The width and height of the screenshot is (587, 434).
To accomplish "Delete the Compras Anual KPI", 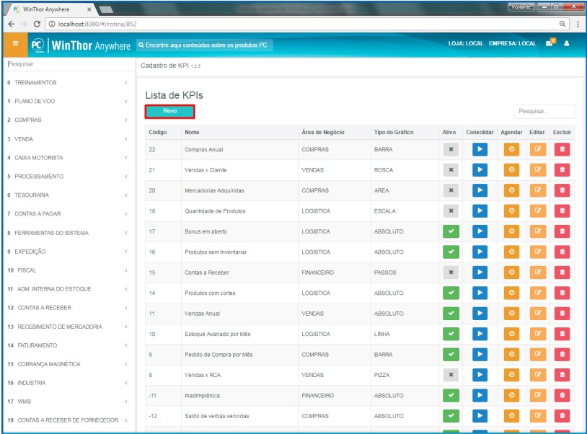I will pyautogui.click(x=562, y=149).
